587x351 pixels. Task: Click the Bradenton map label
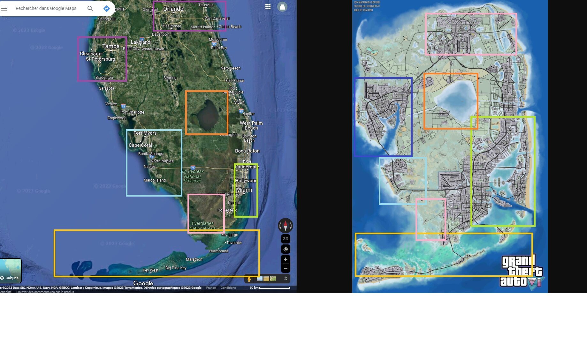(x=104, y=78)
